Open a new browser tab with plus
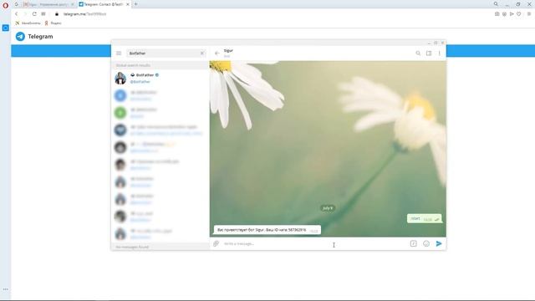 tap(135, 4)
